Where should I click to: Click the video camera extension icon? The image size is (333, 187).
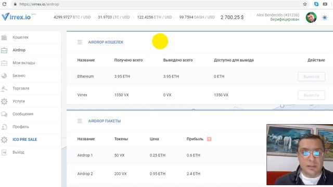(x=325, y=4)
